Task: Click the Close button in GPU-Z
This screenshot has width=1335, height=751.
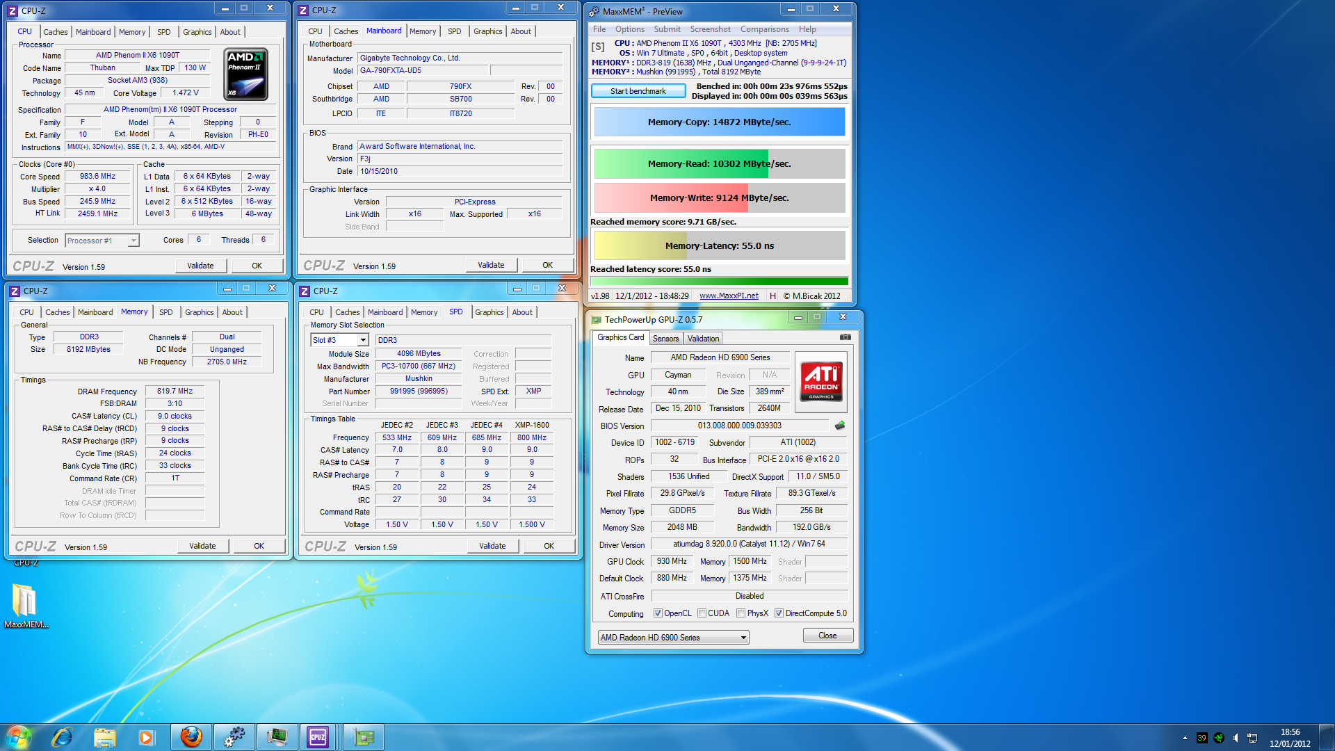Action: point(827,636)
